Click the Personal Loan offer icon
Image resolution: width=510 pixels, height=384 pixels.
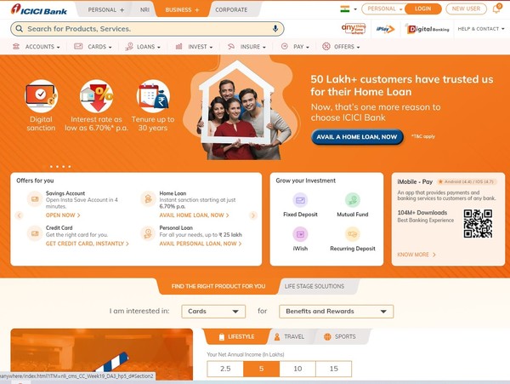coord(148,233)
